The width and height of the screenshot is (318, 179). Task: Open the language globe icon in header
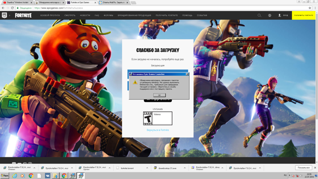coord(270,16)
